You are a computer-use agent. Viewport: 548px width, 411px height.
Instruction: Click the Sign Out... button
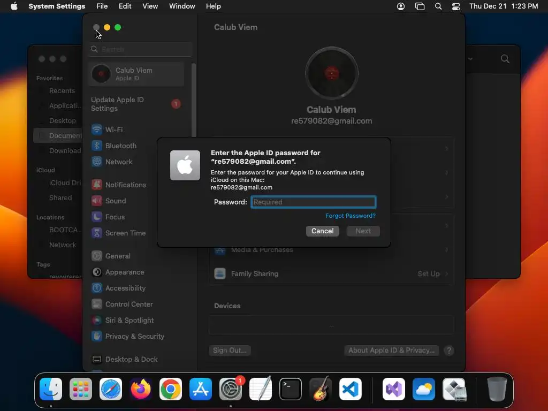pyautogui.click(x=230, y=350)
